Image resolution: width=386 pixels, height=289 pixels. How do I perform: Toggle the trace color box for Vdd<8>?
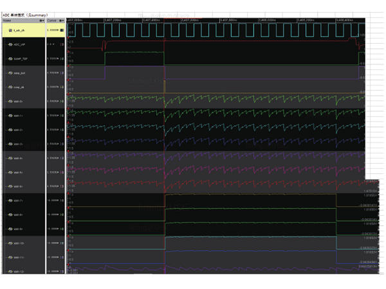[x=62, y=215]
